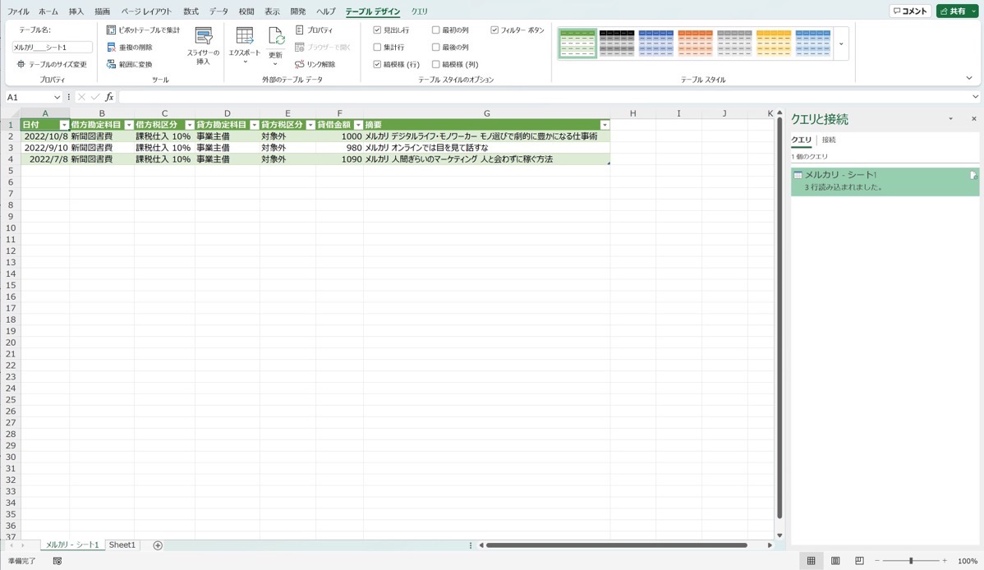
Task: Open 摘要 column filter dropdown
Action: [x=605, y=125]
